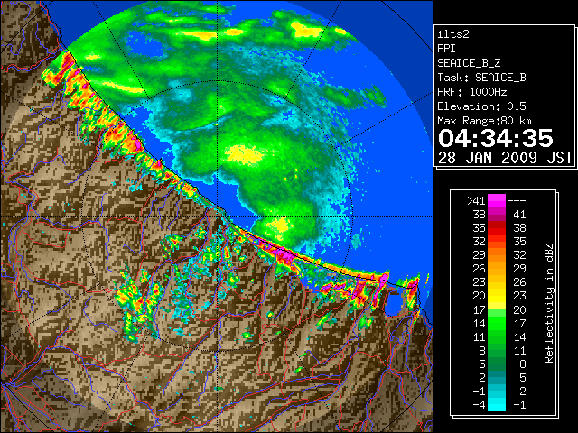Click the large timestamp "04:34:35"
Image resolution: width=578 pixels, height=433 pixels.
pyautogui.click(x=496, y=138)
